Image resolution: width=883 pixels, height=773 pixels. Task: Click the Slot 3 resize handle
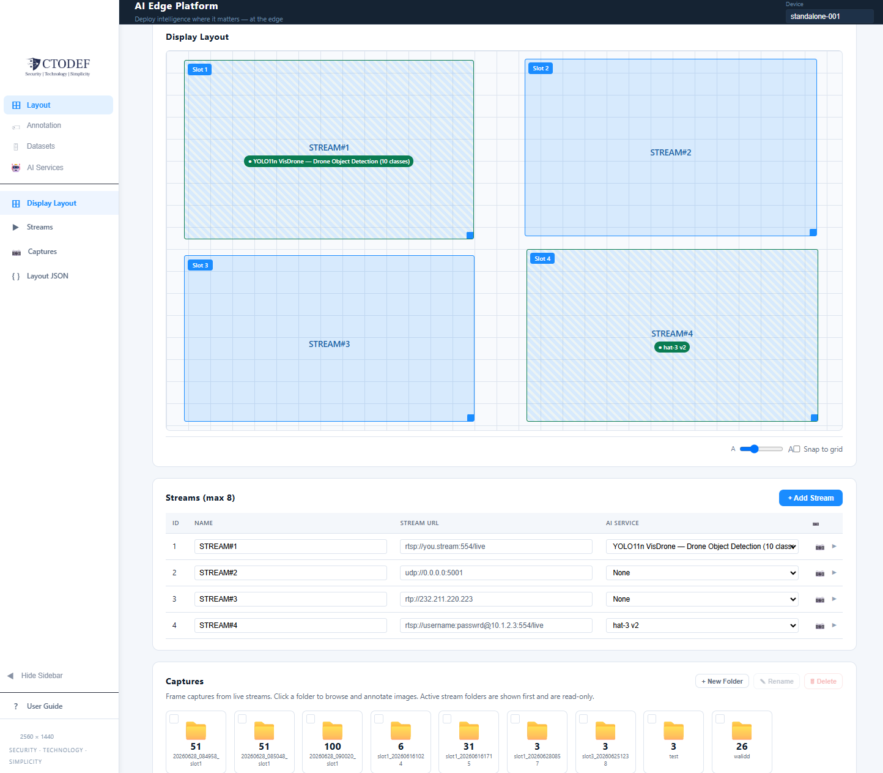pos(471,417)
